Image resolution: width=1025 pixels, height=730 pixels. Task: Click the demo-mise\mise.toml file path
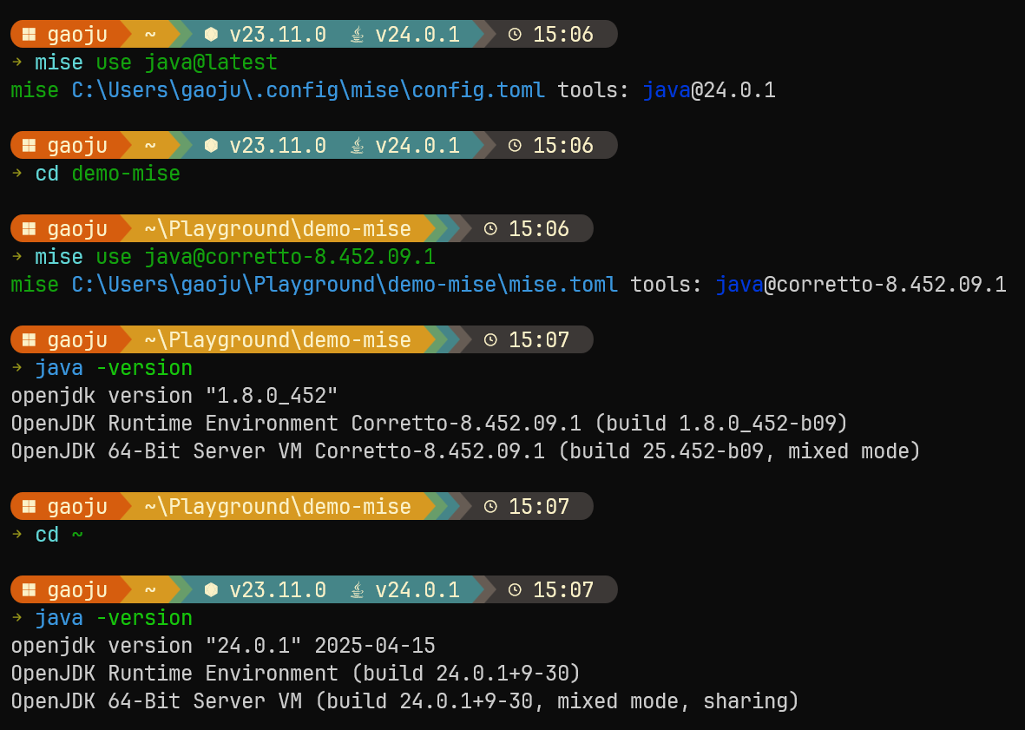click(345, 285)
